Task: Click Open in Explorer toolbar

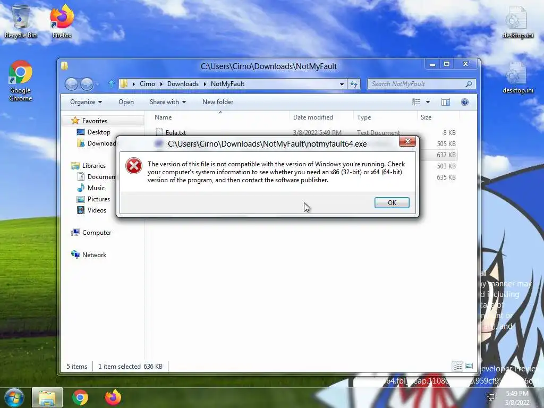Action: tap(126, 101)
